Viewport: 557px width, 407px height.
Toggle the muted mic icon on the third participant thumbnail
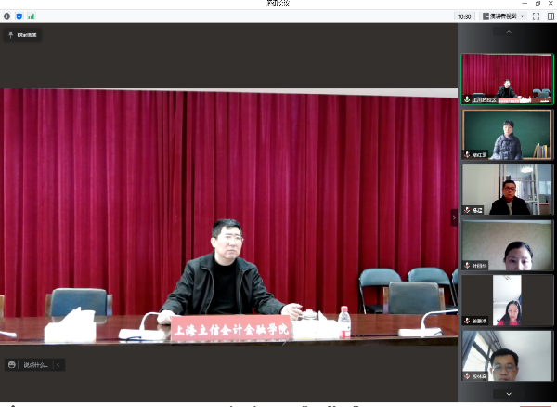click(468, 210)
